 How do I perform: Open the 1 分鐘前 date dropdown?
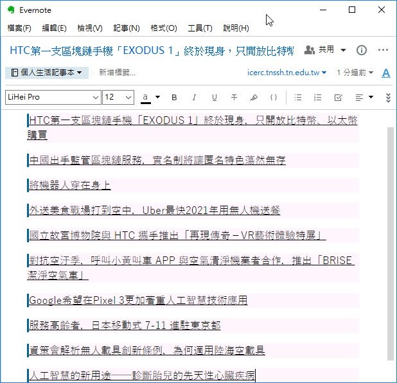[x=355, y=73]
